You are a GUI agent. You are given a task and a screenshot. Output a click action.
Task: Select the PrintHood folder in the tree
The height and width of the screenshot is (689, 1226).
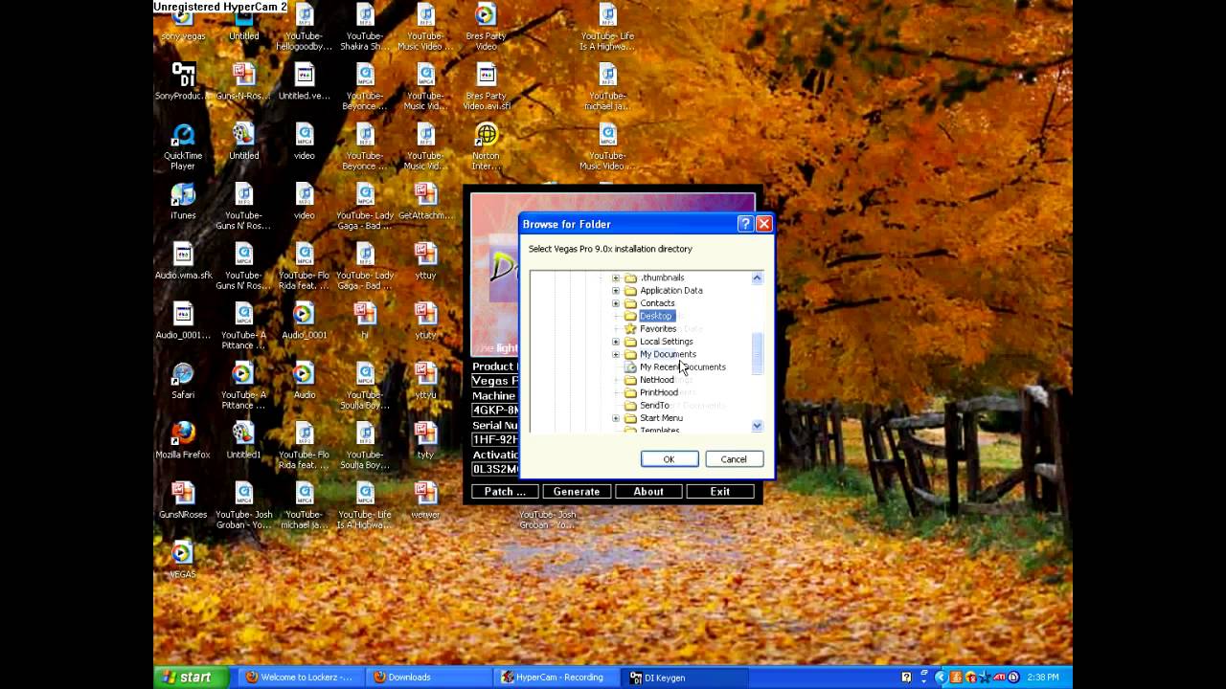pyautogui.click(x=659, y=392)
